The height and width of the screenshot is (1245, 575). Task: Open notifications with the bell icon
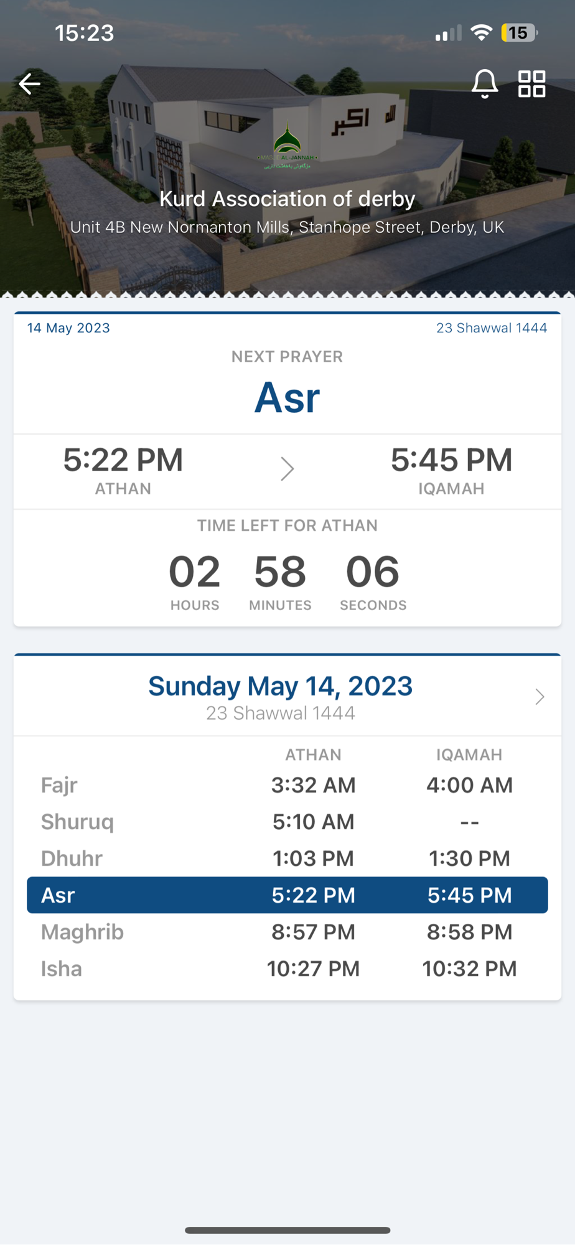(484, 83)
